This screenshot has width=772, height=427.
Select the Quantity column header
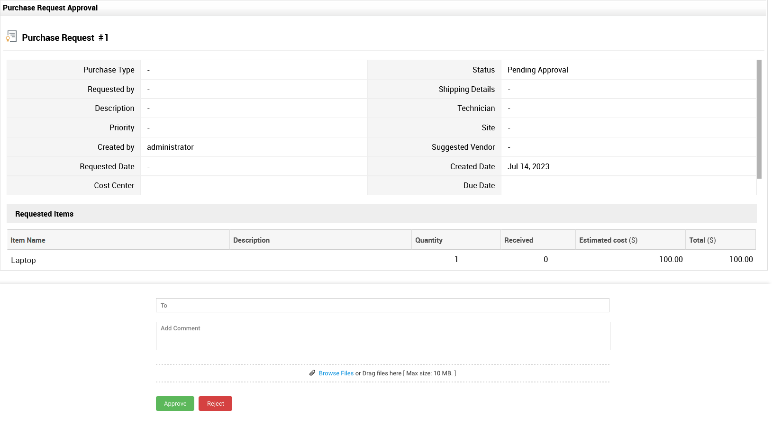click(428, 240)
